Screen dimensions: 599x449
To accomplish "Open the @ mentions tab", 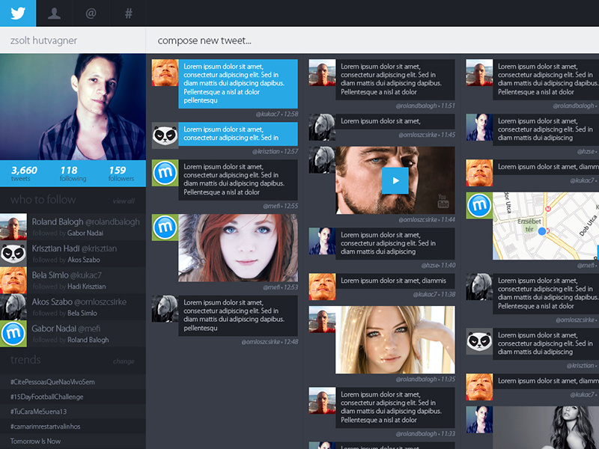I will (x=91, y=13).
